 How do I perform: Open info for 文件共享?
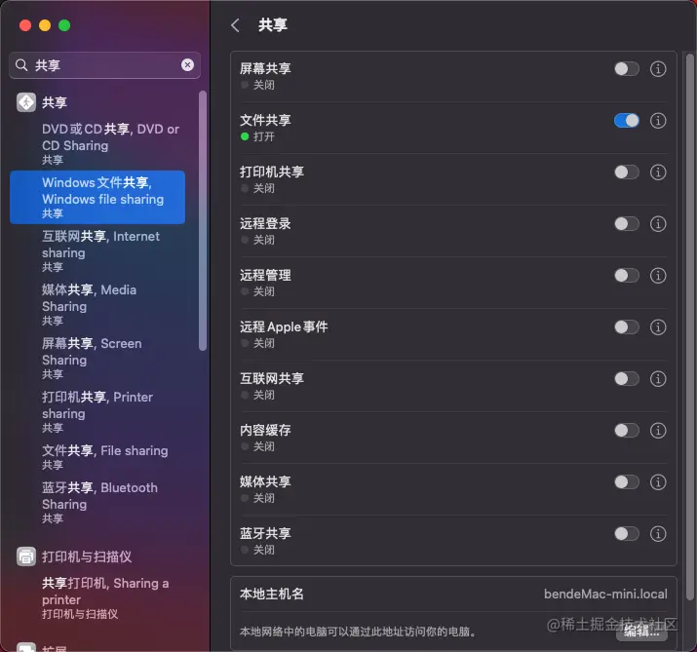coord(658,121)
